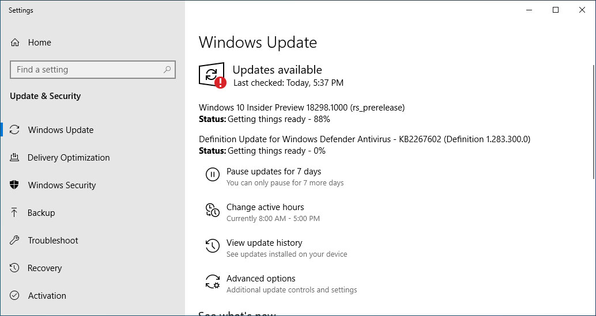This screenshot has width=596, height=316.
Task: Click the View update history icon
Action: pos(212,246)
